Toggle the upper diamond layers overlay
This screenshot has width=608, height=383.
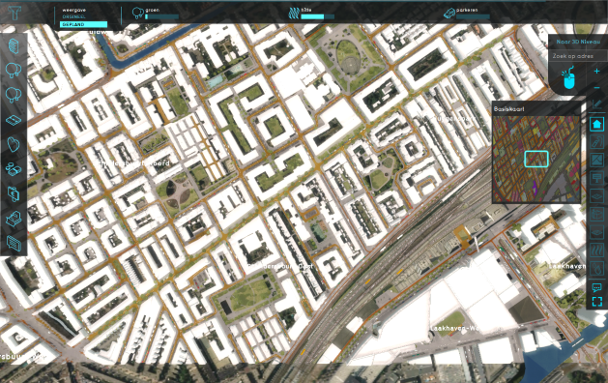[x=596, y=196]
